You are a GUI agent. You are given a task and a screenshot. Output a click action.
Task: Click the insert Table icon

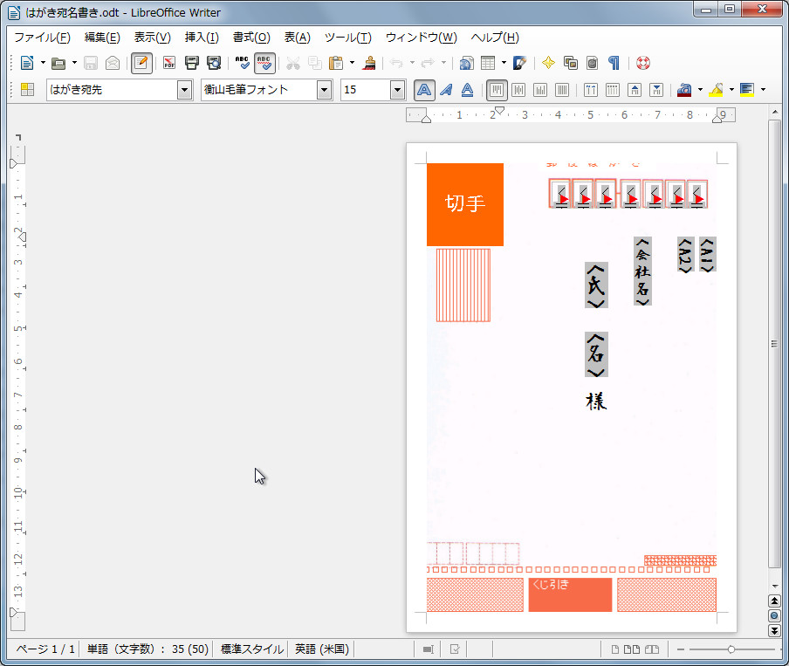(x=488, y=63)
